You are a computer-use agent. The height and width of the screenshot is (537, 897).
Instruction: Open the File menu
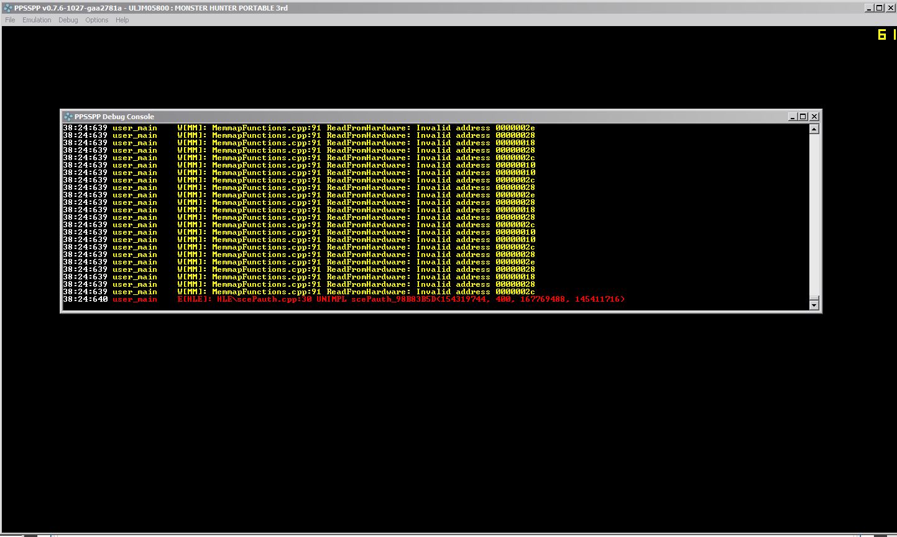point(10,20)
